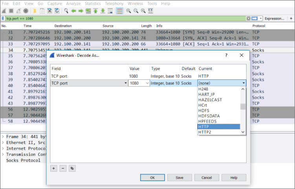Click the find packet magnifier icon

click(66, 11)
